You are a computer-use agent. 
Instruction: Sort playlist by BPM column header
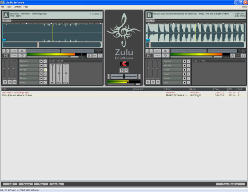[232, 89]
